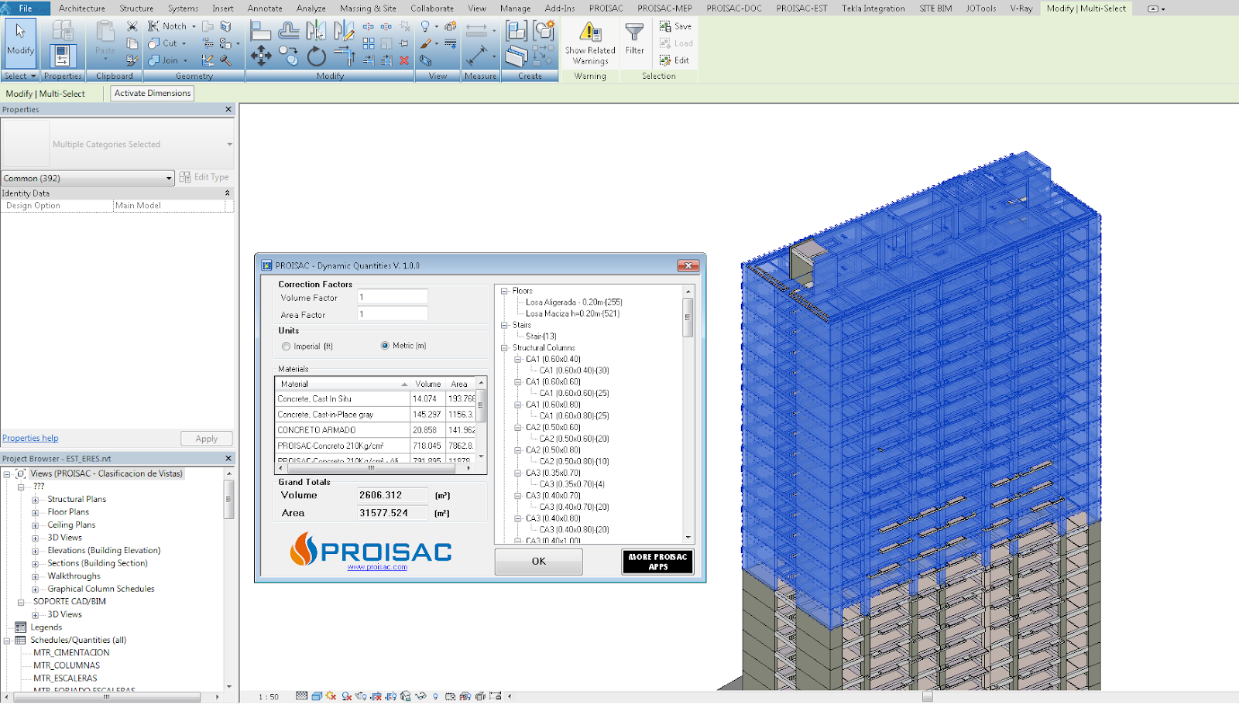Open the Tekla Integration ribbon tab
The width and height of the screenshot is (1239, 704).
(x=873, y=9)
